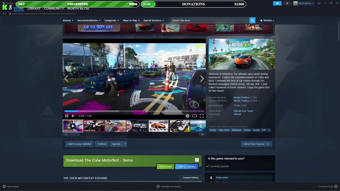Open the notifications bell icon

[x=287, y=3]
